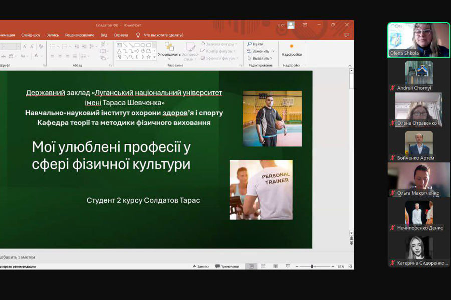Click 'Что вы хотите сделать?' search box
This screenshot has width=451, height=300.
pos(163,35)
